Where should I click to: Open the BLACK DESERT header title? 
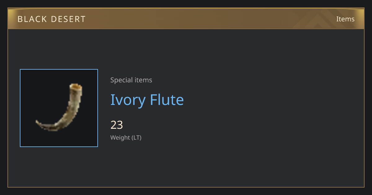point(51,19)
